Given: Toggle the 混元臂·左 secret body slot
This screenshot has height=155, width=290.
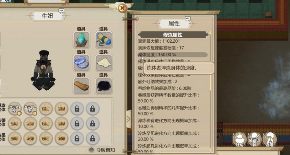Looking at the screenshot, I should tap(15, 109).
